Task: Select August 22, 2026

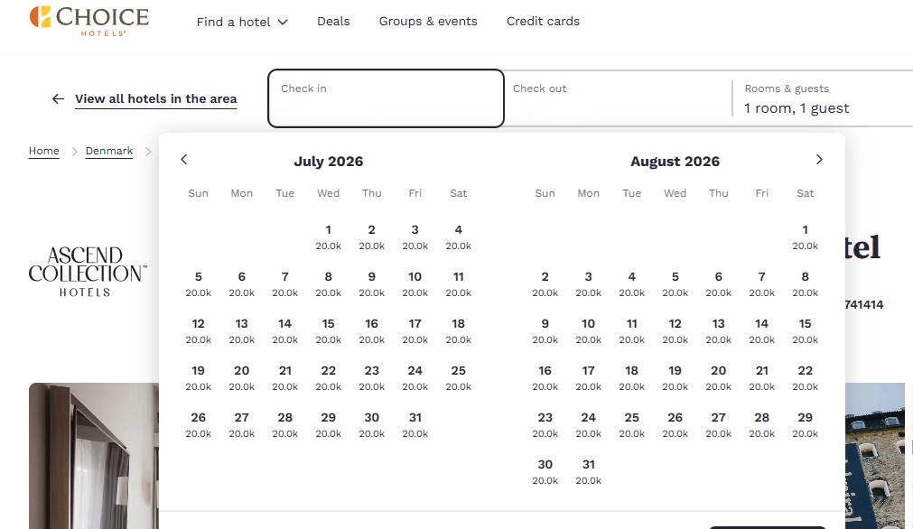Action: [806, 378]
